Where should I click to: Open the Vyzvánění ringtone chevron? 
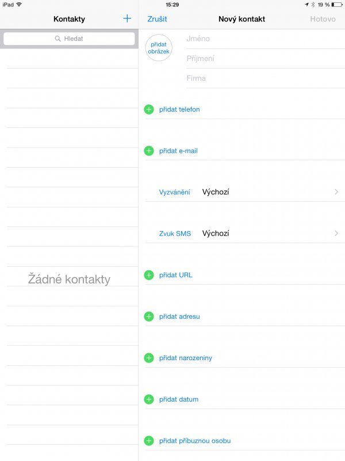tap(336, 192)
